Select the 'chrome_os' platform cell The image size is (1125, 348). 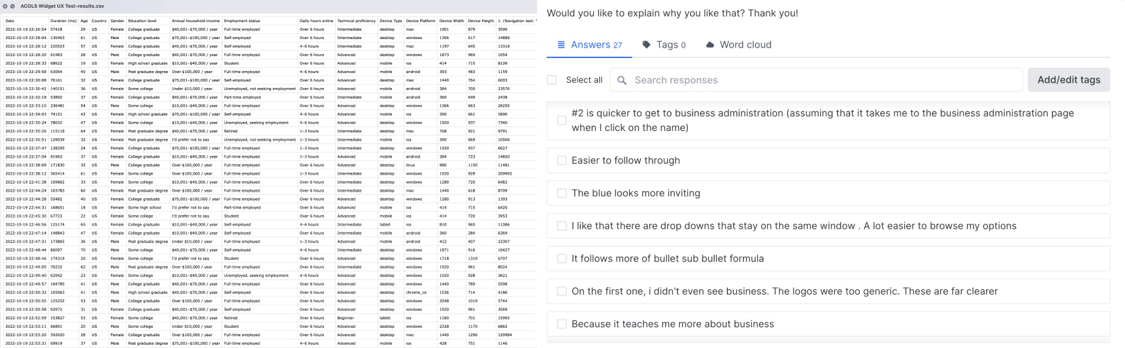416,292
